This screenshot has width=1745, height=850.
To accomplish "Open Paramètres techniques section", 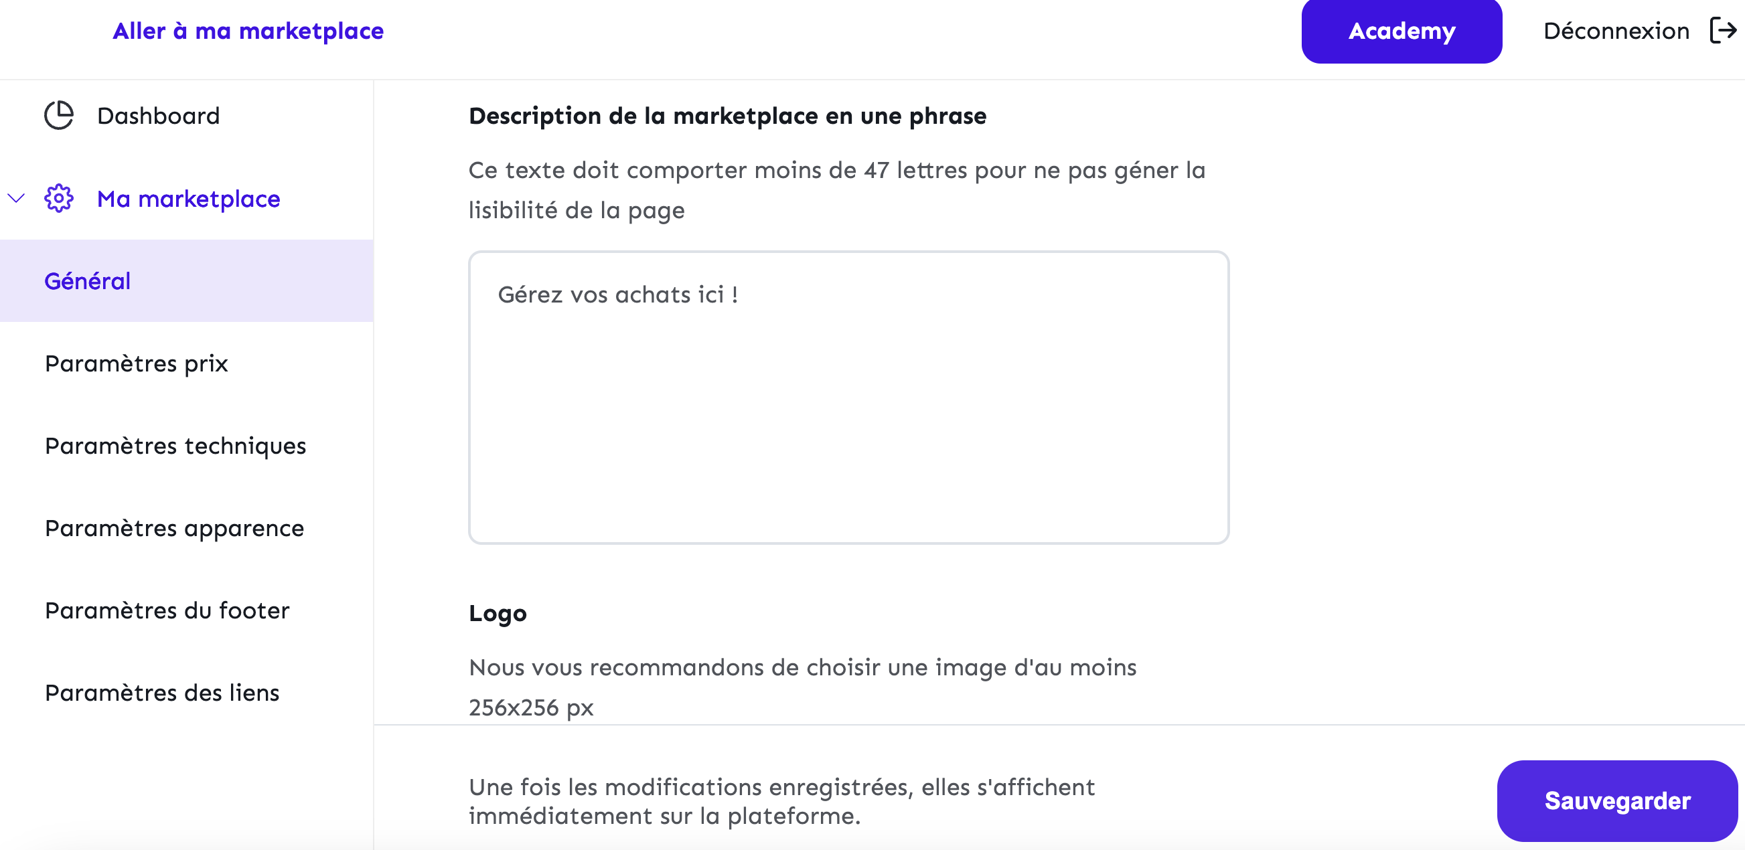I will pyautogui.click(x=175, y=446).
